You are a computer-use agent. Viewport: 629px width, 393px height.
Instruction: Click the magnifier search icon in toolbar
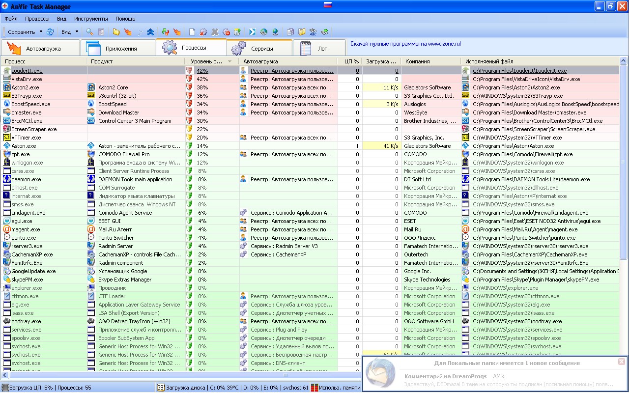click(90, 32)
